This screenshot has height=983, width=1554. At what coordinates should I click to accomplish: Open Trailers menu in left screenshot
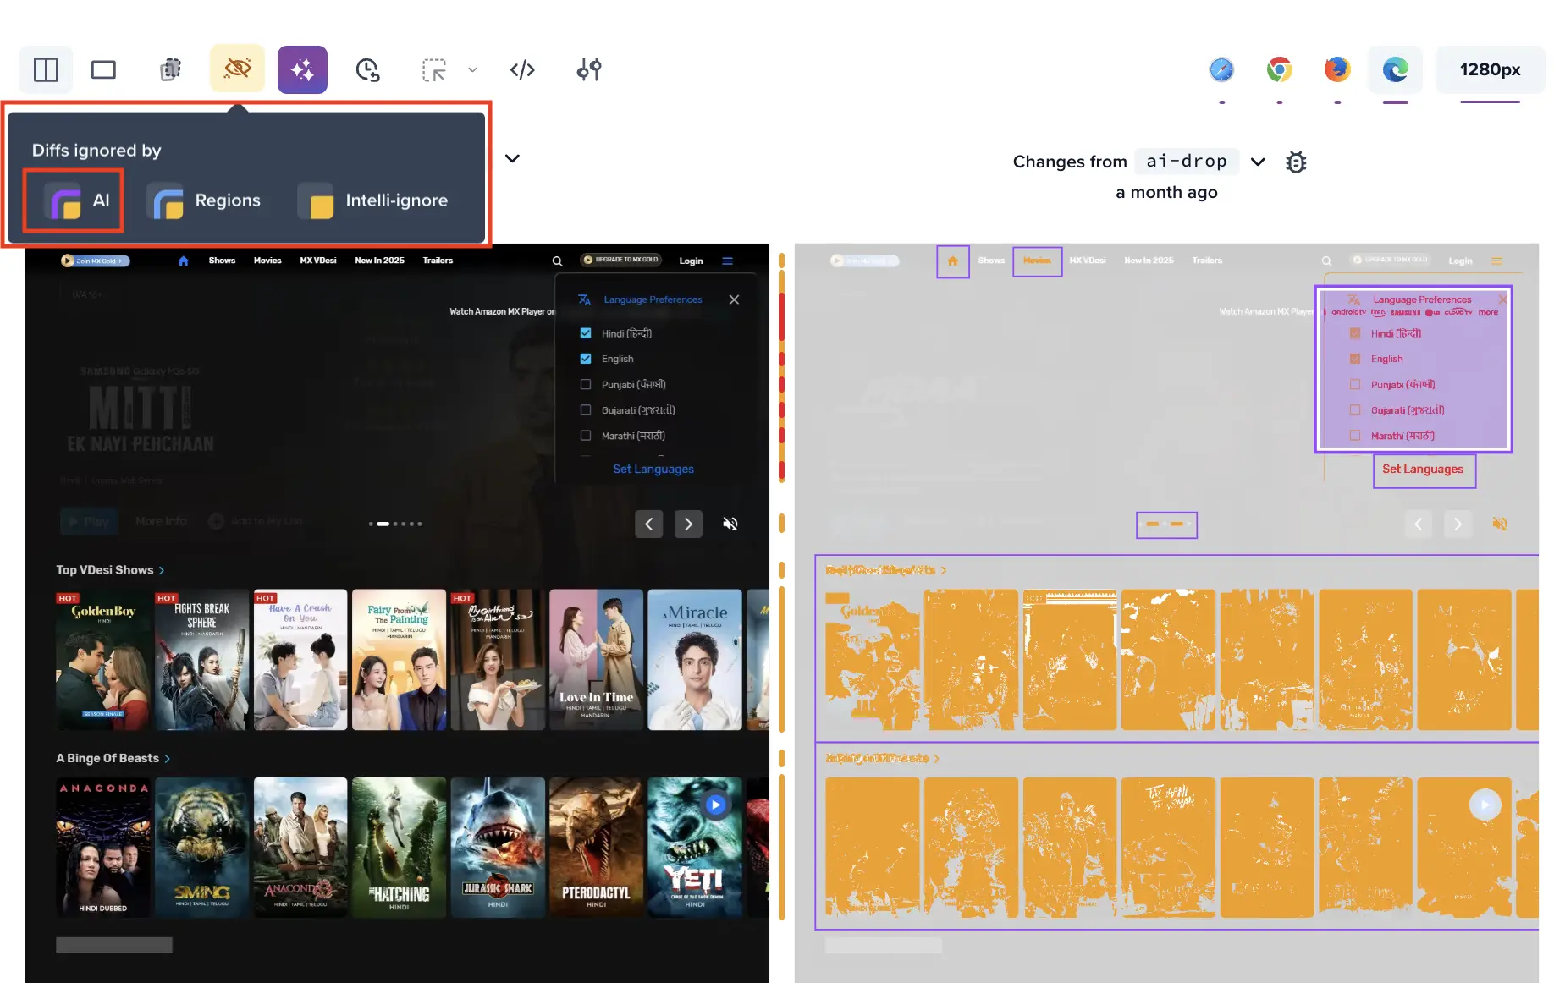click(438, 261)
